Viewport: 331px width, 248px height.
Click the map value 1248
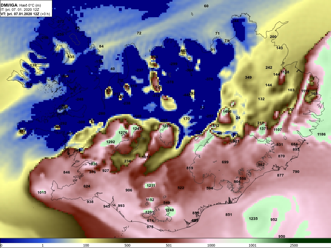coord(169,210)
